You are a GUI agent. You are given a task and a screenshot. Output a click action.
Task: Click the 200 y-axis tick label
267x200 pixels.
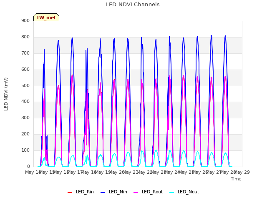click(25, 134)
